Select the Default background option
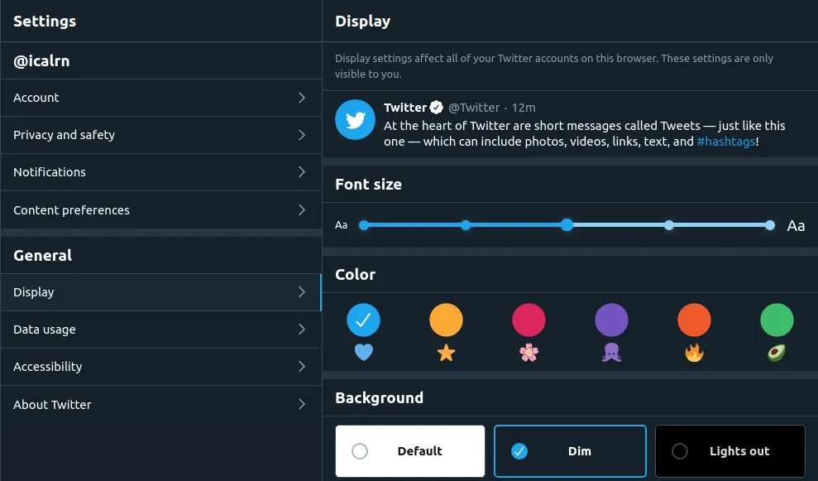Image resolution: width=818 pixels, height=481 pixels. (x=409, y=450)
